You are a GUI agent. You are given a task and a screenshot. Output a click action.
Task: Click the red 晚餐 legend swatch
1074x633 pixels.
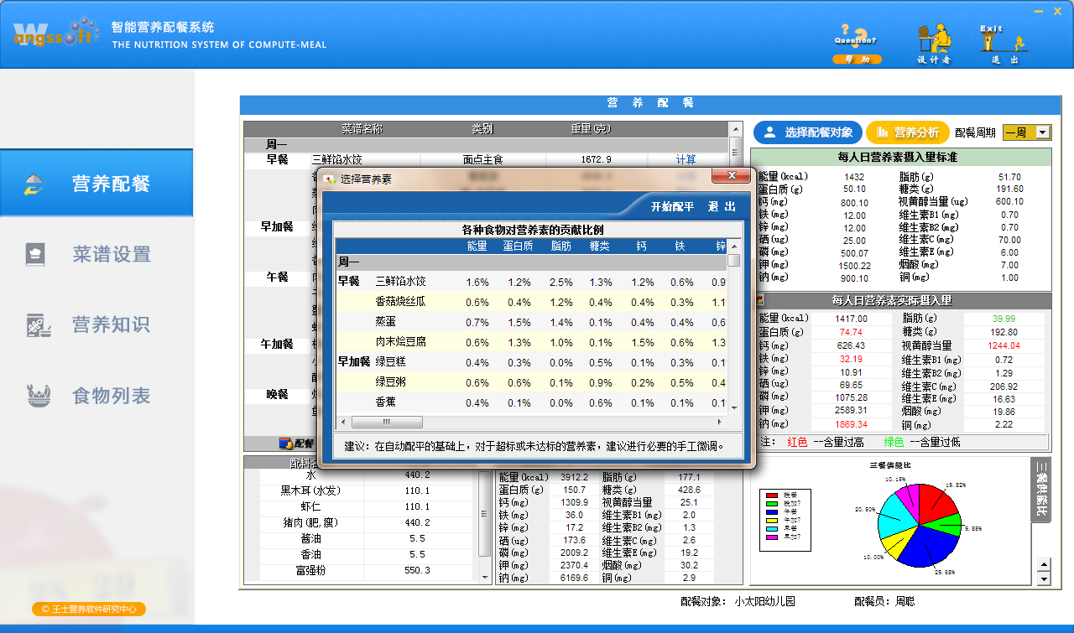[x=772, y=496]
